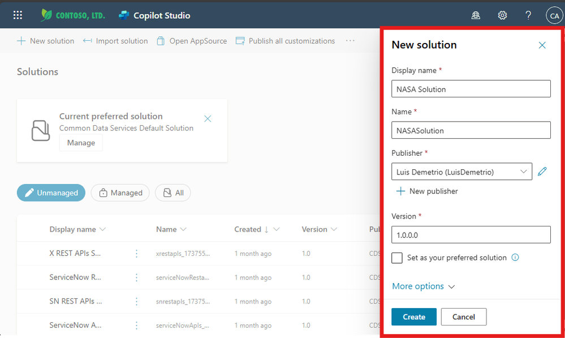Screen dimensions: 565x338
Task: Click the Cancel button
Action: tap(464, 316)
